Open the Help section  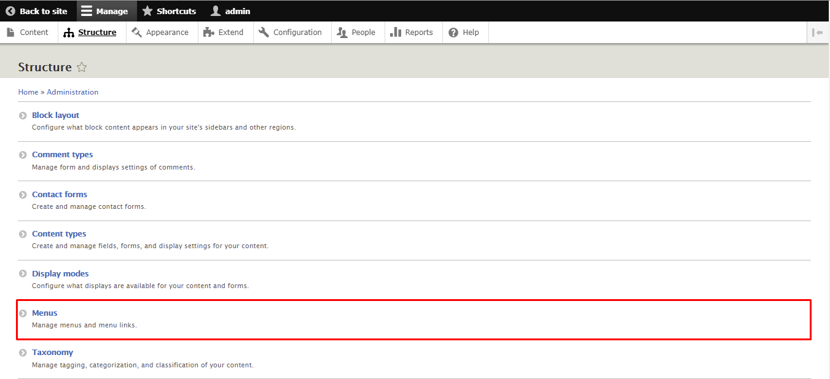click(466, 33)
